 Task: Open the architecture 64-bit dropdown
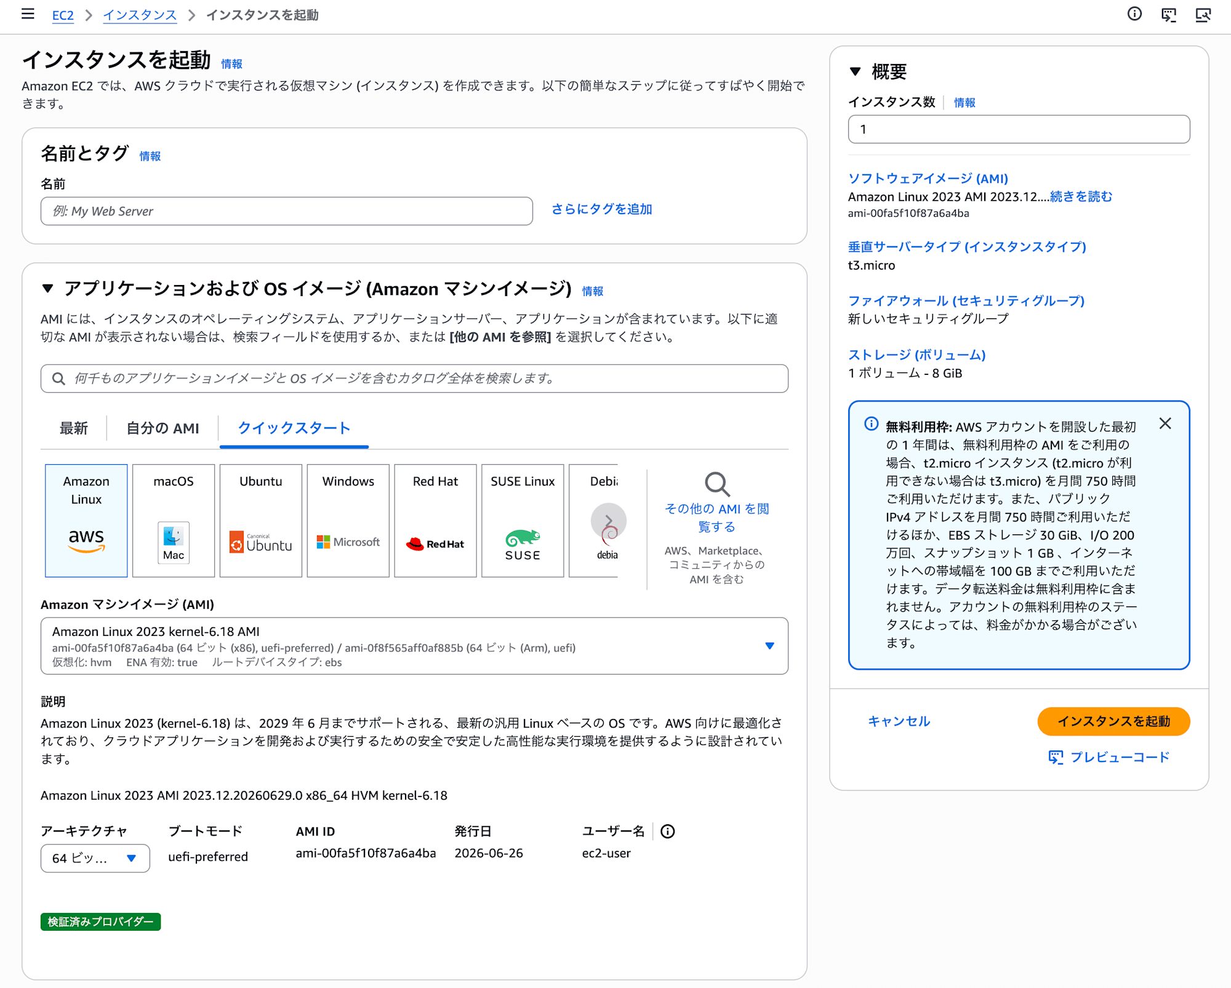coord(95,858)
